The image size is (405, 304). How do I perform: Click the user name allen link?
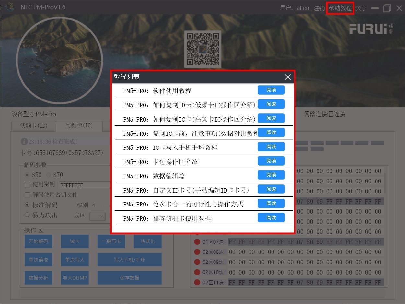click(x=303, y=8)
